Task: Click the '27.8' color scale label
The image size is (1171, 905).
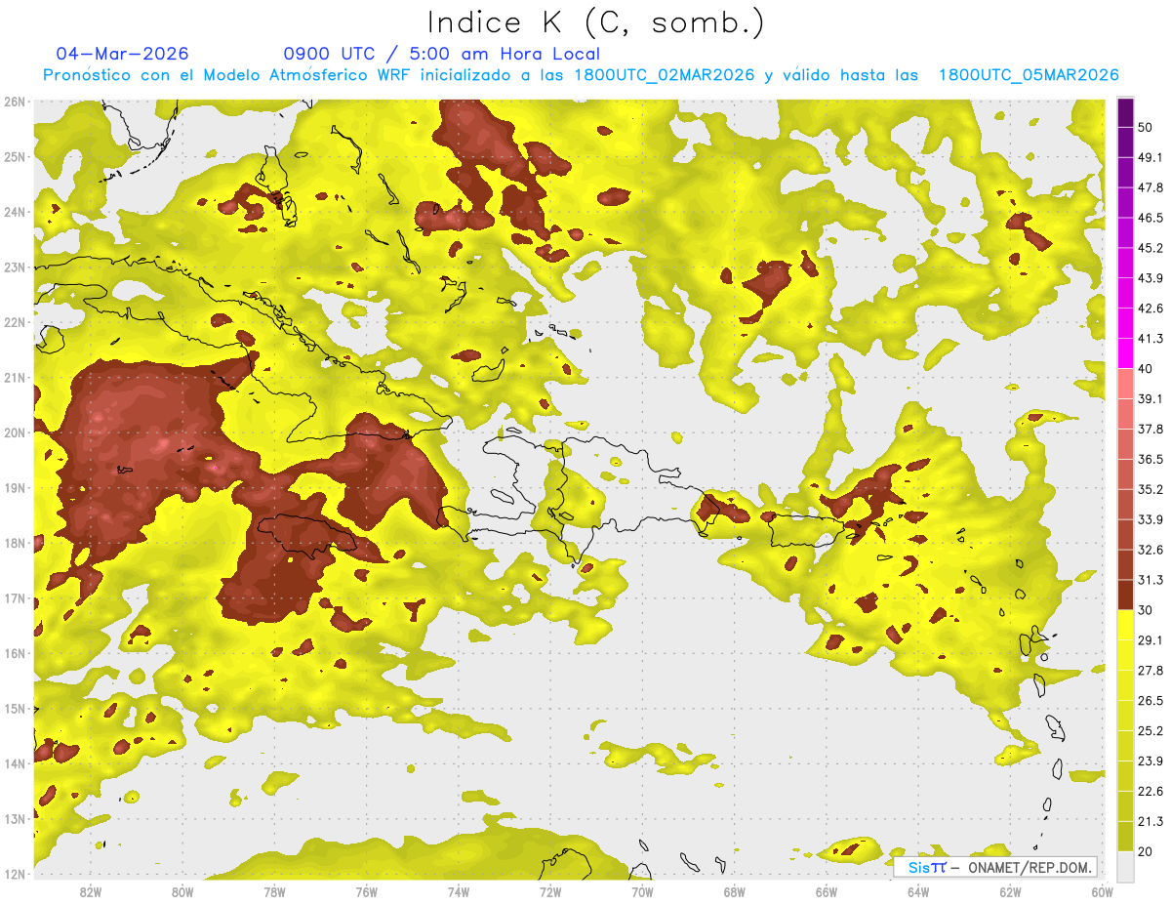Action: 1151,671
